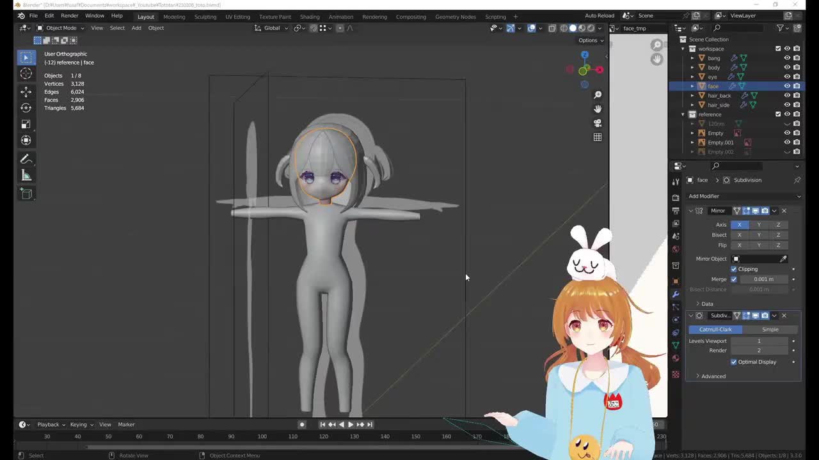The height and width of the screenshot is (460, 819).
Task: Open the Render menu
Action: (x=70, y=16)
